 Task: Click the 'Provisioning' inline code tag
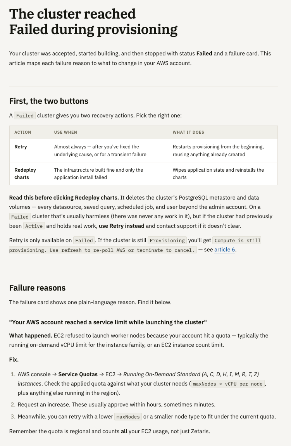pyautogui.click(x=167, y=240)
